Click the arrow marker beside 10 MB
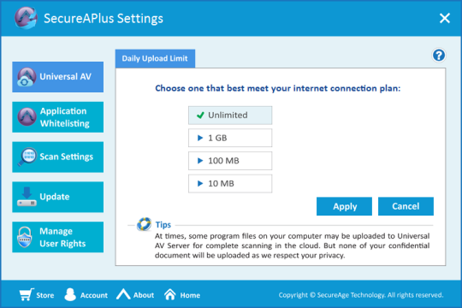The width and height of the screenshot is (462, 308). click(200, 183)
